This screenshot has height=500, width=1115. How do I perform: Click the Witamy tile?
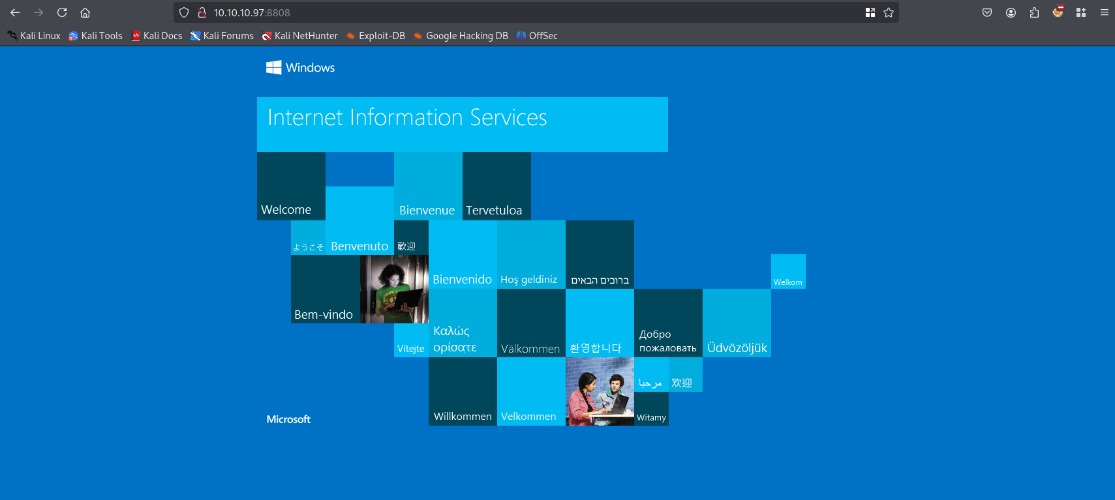coord(651,409)
